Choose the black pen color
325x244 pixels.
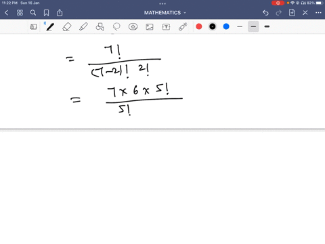(213, 26)
